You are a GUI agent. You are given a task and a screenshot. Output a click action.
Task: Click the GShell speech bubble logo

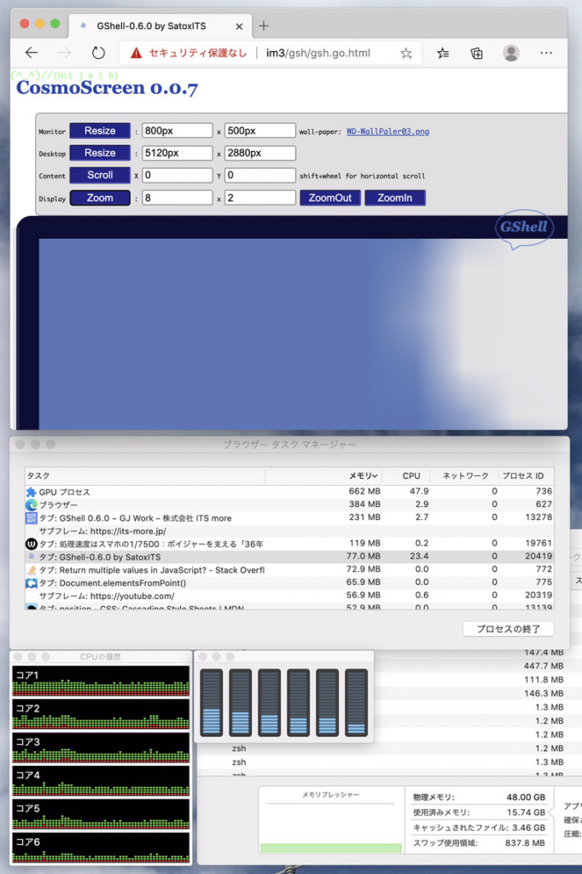[x=524, y=228]
